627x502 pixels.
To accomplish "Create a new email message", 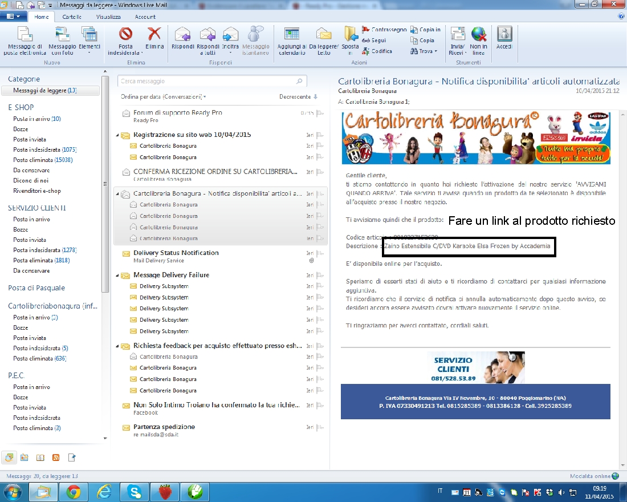I will pos(25,41).
